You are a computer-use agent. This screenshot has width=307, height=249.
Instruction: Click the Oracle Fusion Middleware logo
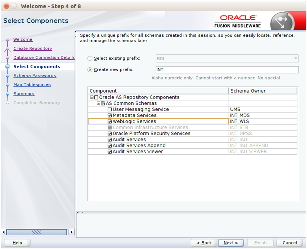(237, 22)
